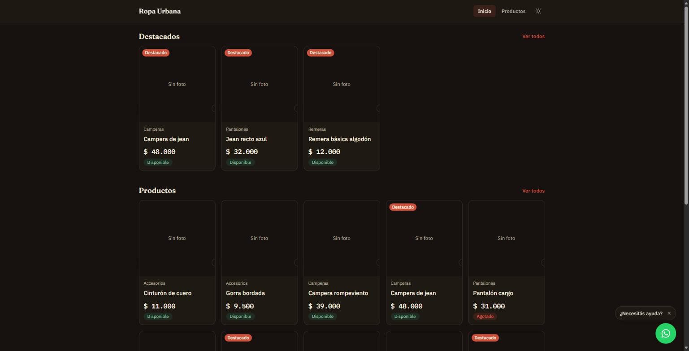Click the Disponible badge under Gorra bordada
This screenshot has height=351, width=689.
[x=240, y=317]
